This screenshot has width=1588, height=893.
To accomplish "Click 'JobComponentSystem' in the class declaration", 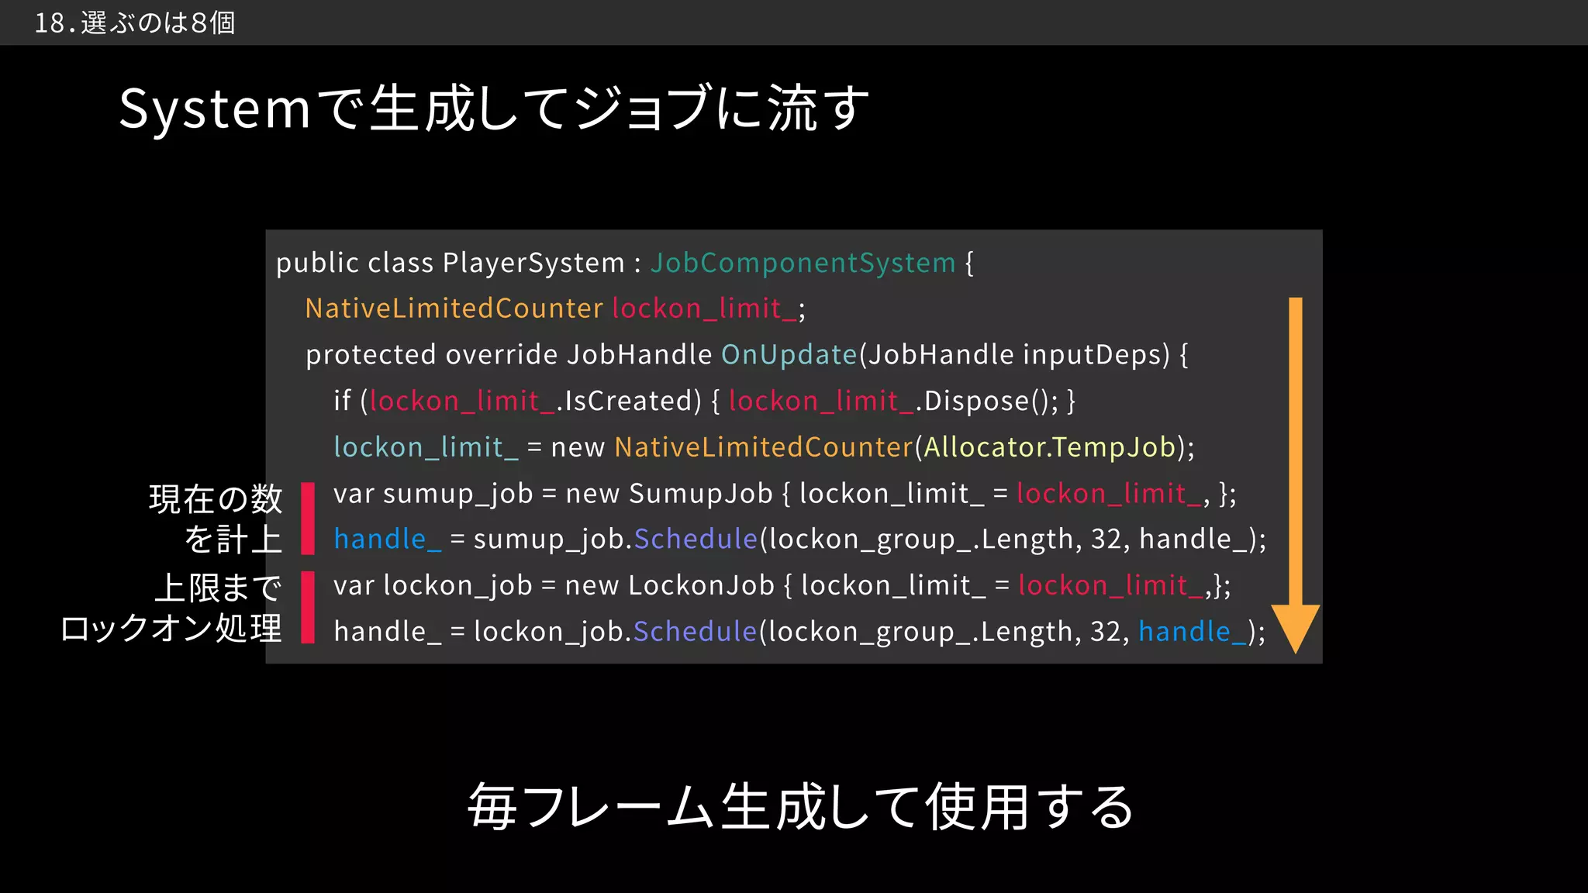I will tap(803, 263).
